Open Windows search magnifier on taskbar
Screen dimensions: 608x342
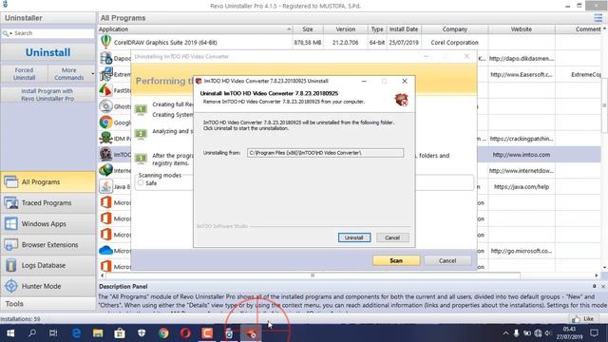32,333
